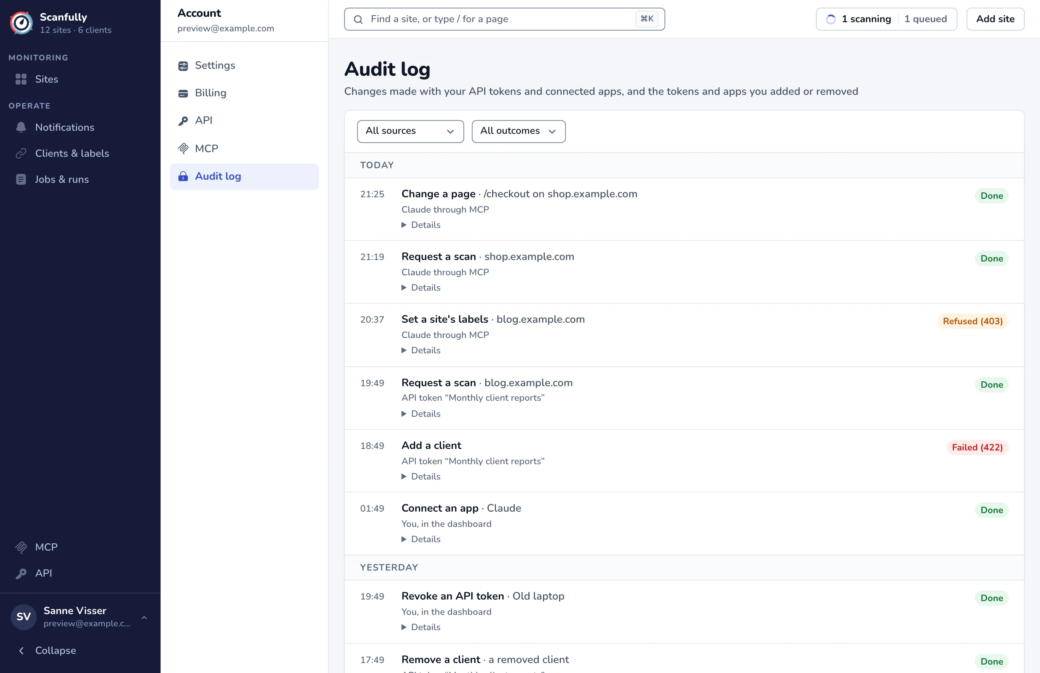
Task: Click the Add site button
Action: (995, 19)
